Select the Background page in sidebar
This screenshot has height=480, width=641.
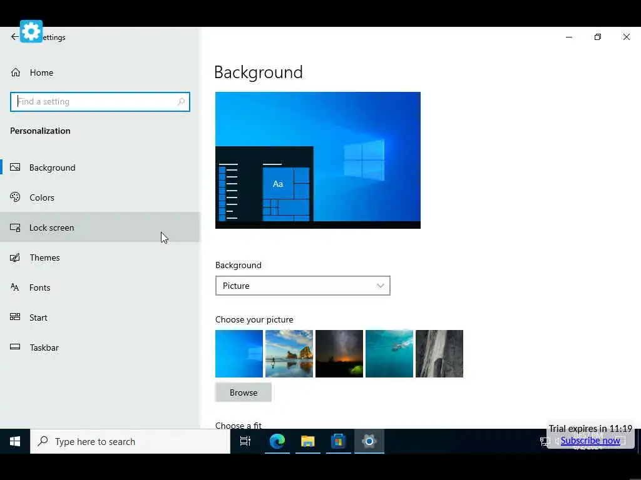point(100,167)
